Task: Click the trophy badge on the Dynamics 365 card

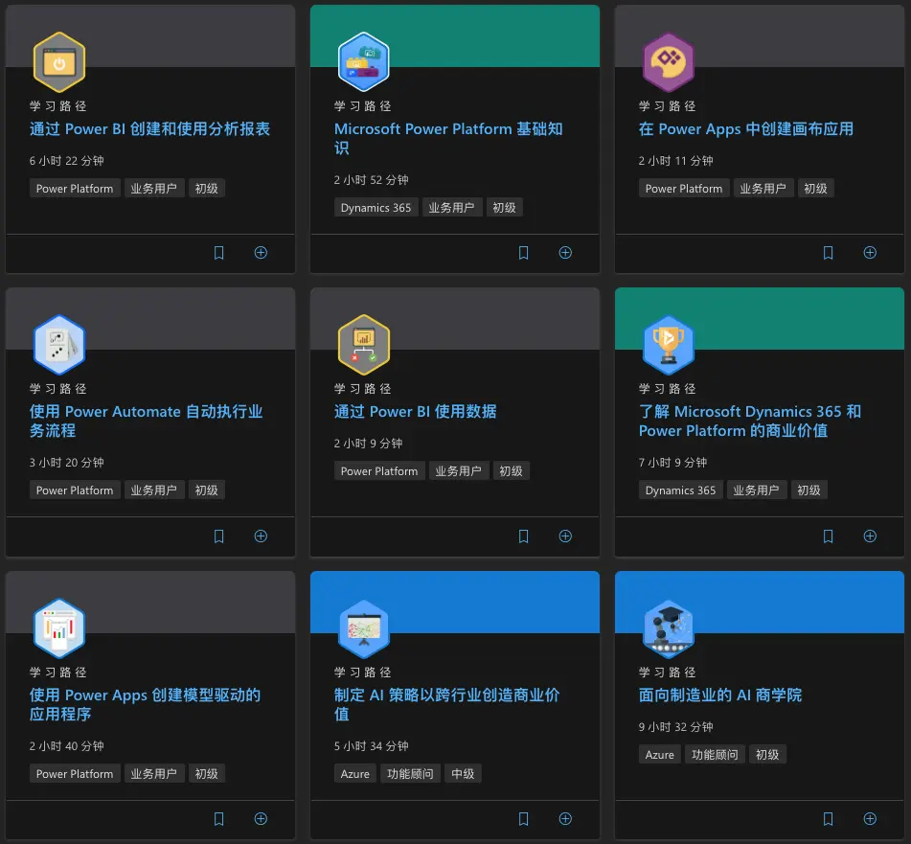Action: (668, 345)
